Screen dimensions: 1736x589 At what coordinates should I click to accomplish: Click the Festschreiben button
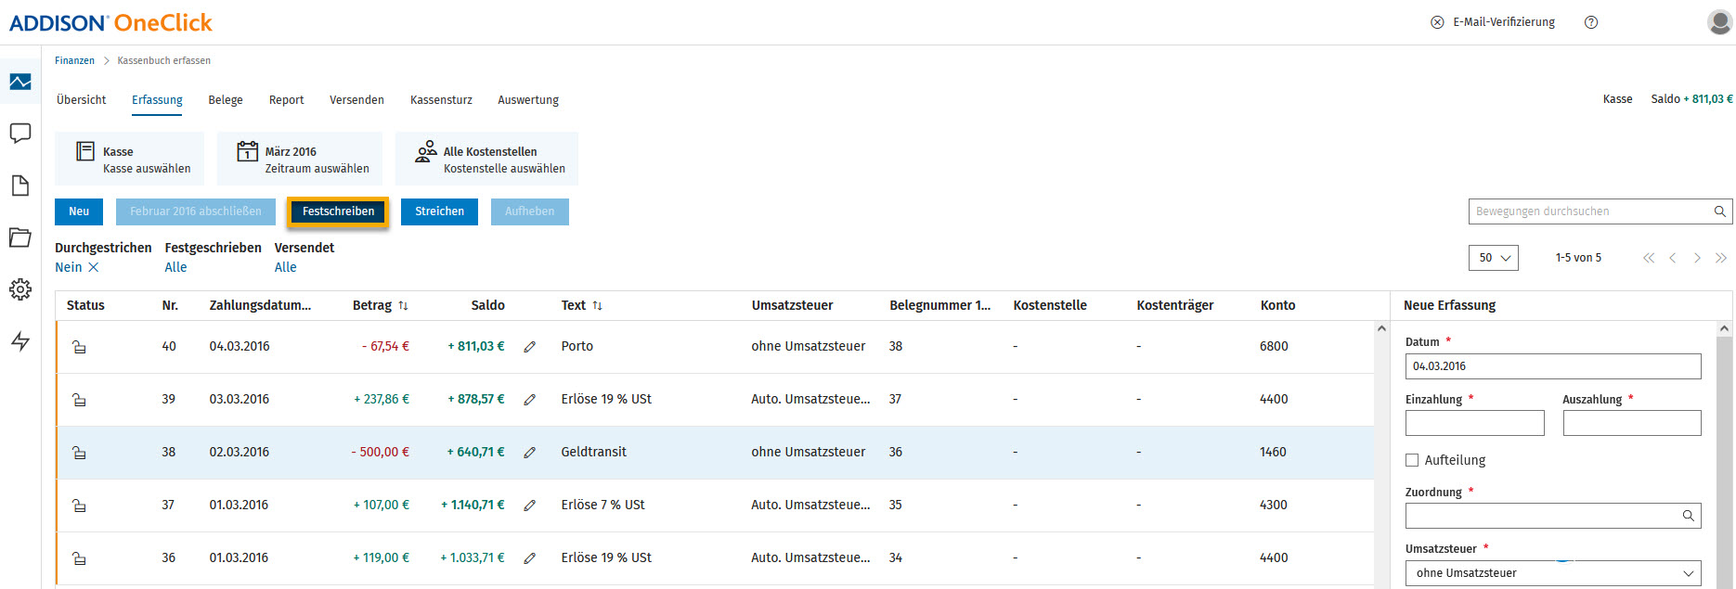click(x=338, y=211)
